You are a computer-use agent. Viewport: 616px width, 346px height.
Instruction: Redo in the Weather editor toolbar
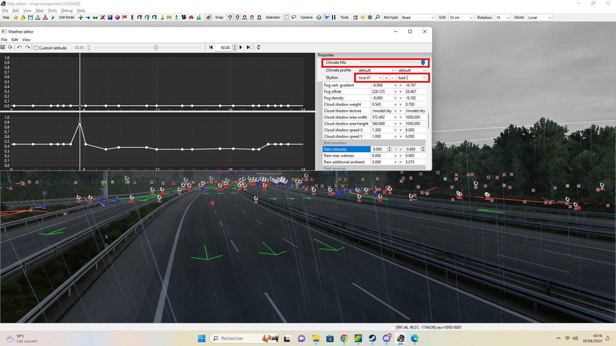[27, 48]
